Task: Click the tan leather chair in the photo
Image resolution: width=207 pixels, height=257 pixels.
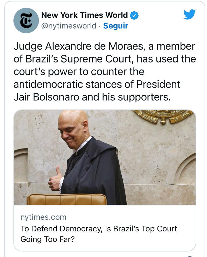Action: pos(66,199)
